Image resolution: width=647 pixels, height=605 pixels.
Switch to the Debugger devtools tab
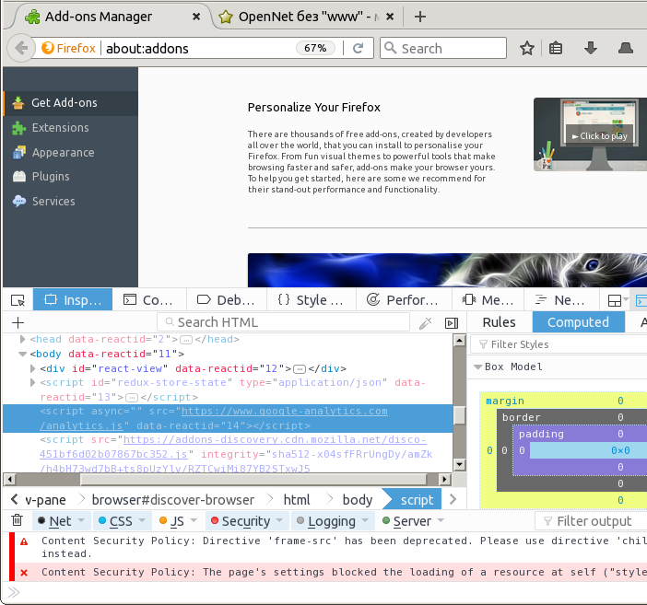(226, 300)
